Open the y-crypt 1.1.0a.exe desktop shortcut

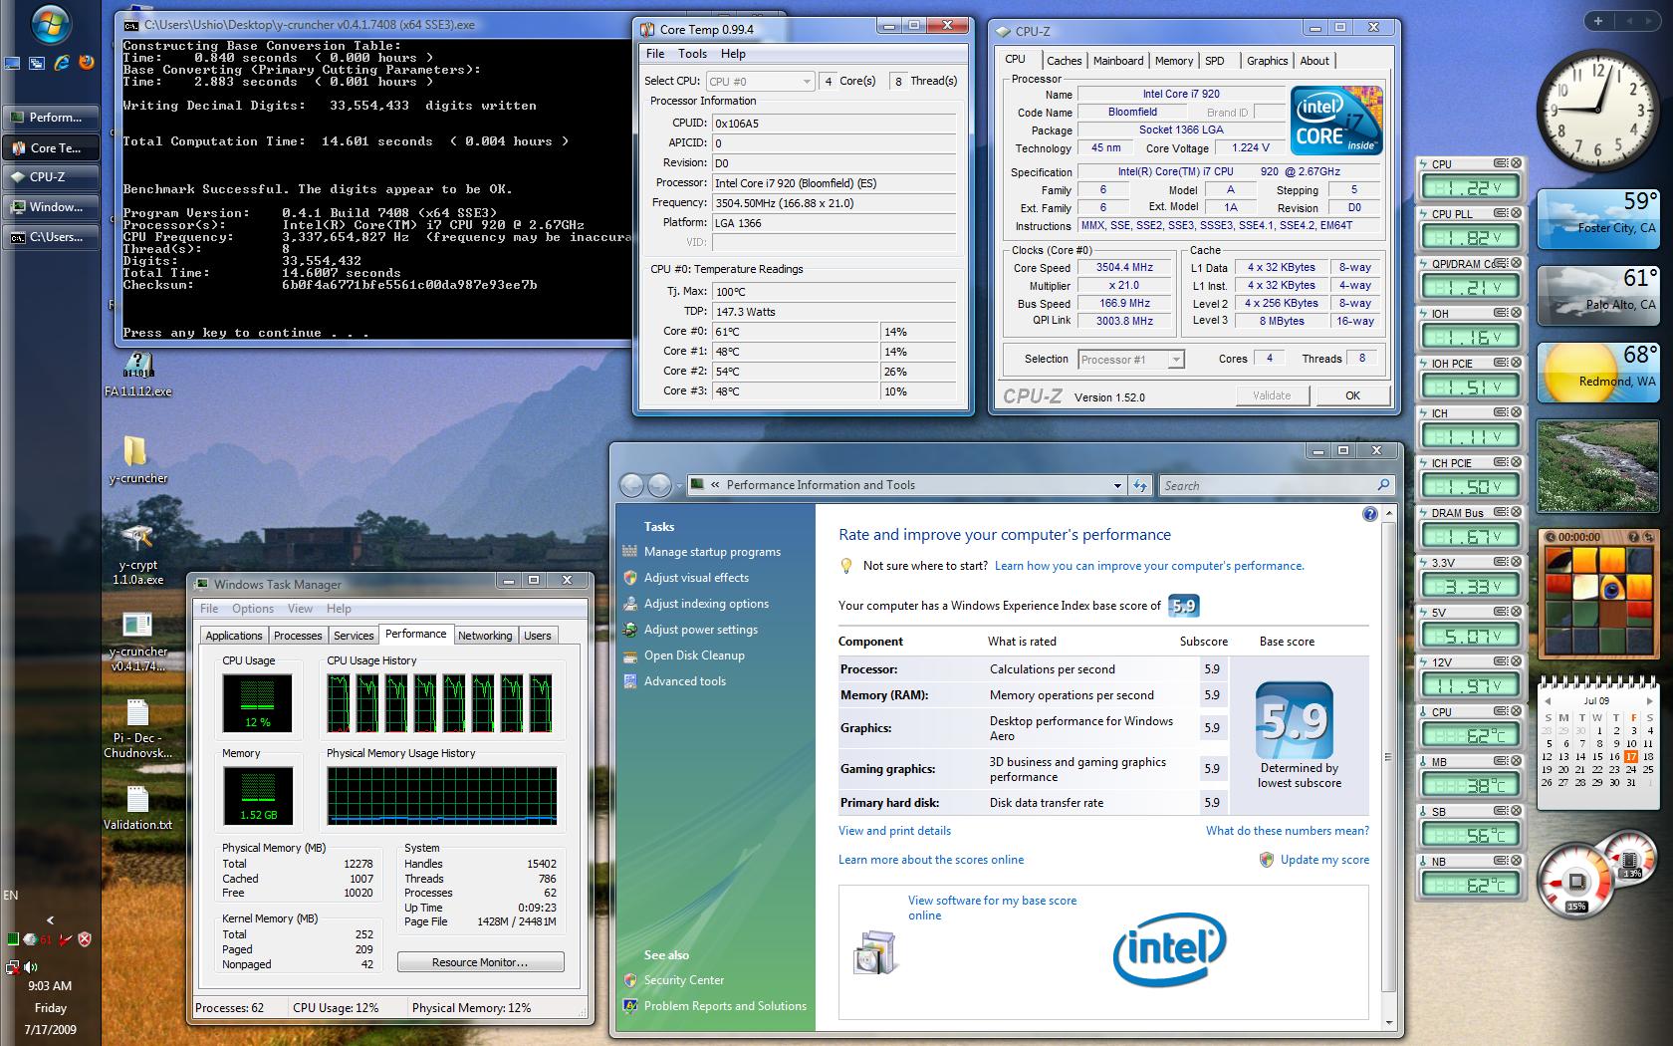[x=137, y=539]
